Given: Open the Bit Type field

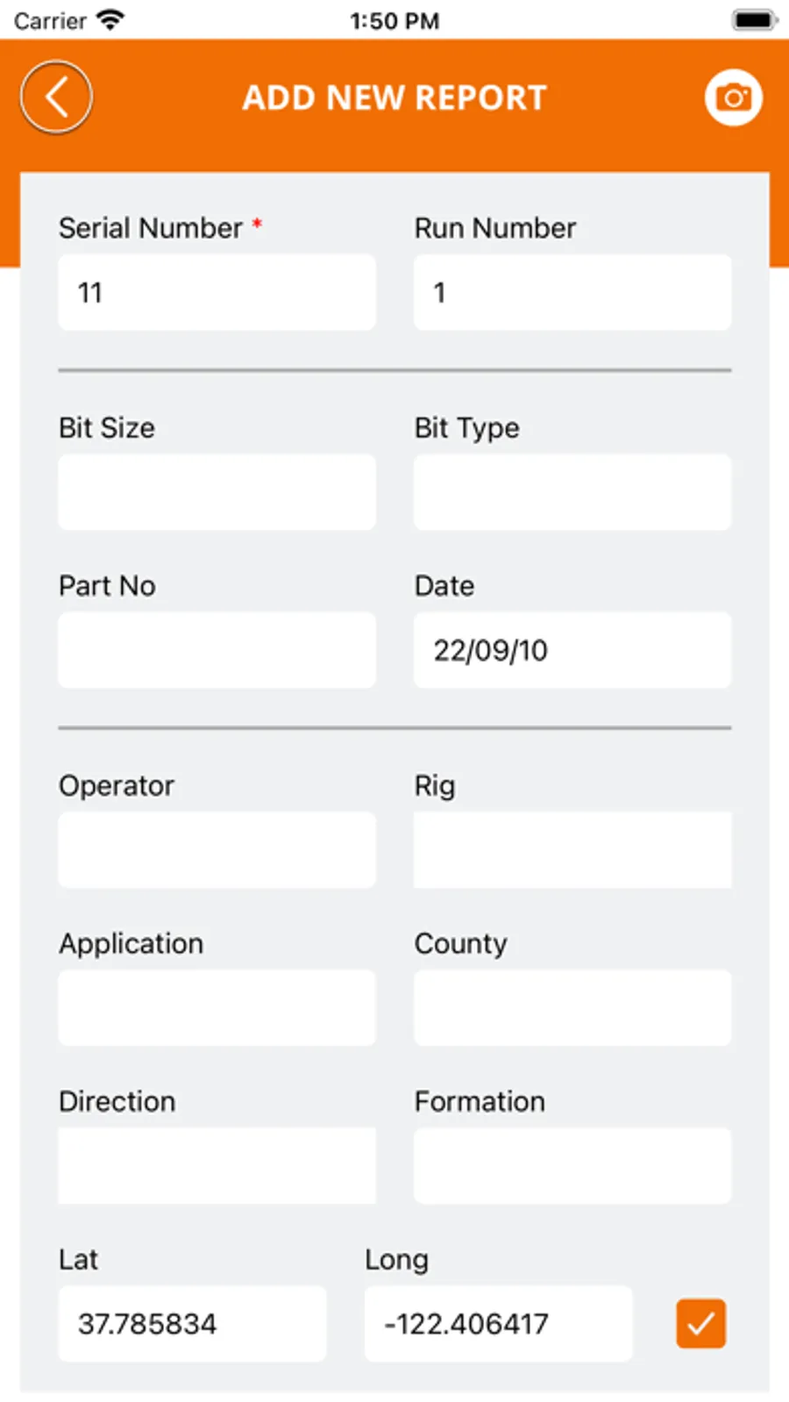Looking at the screenshot, I should click(x=572, y=491).
